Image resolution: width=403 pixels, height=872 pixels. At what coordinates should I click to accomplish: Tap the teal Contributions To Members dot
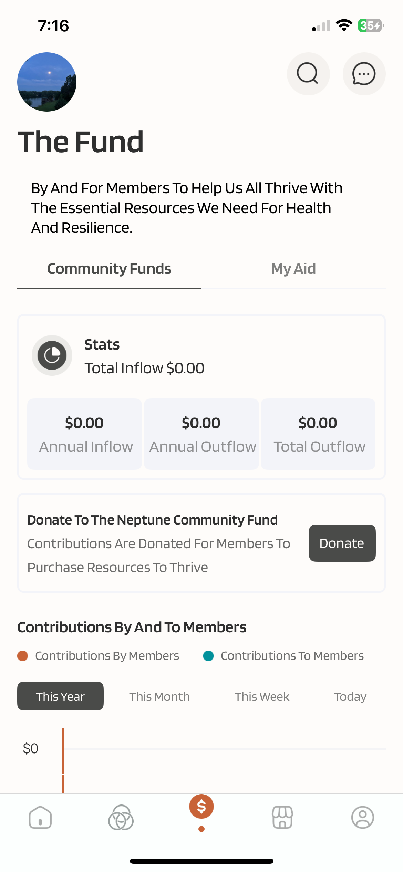pos(208,656)
